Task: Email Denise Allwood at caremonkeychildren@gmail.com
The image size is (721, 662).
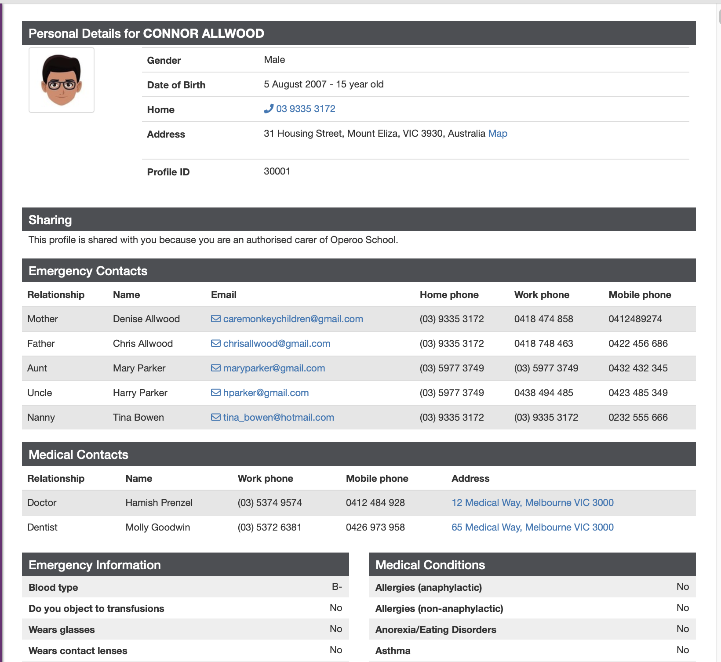Action: [x=293, y=319]
